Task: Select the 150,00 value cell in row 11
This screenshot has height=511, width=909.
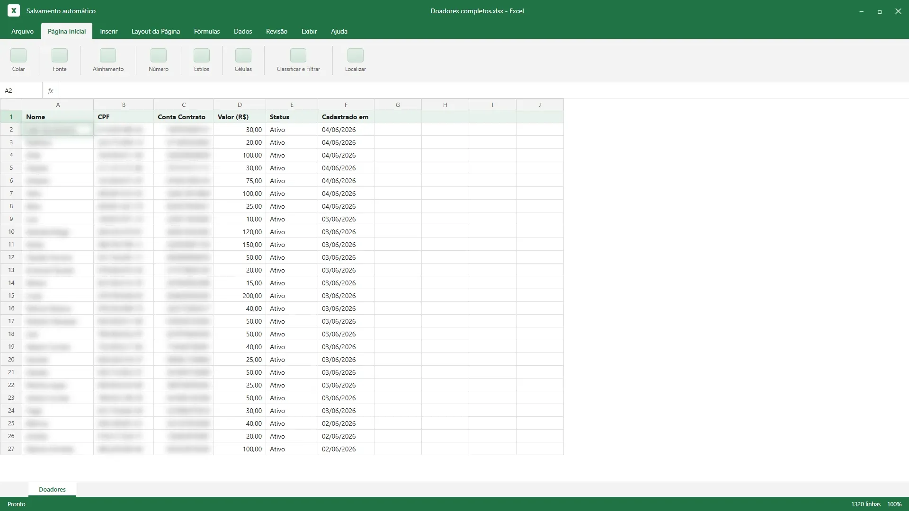Action: tap(240, 245)
